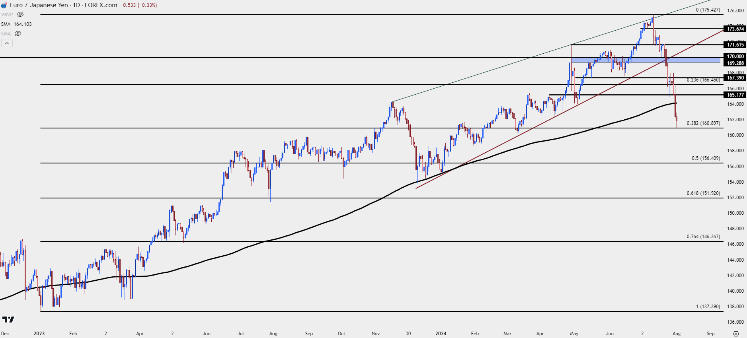Toggle EMA indicator visibility eye icon
This screenshot has width=747, height=338.
18,33
